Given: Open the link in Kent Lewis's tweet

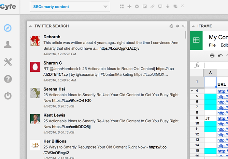Looking at the screenshot, I should click(71, 127).
